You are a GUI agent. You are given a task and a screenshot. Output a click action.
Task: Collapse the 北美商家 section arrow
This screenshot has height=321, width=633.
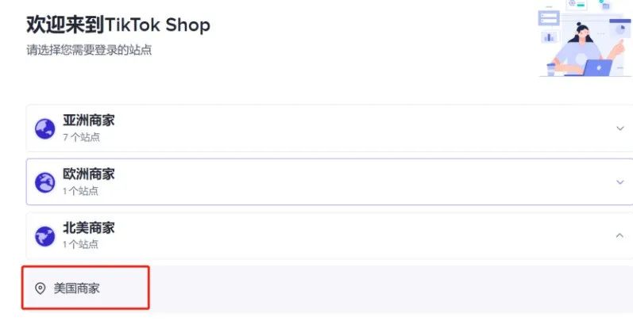click(619, 235)
